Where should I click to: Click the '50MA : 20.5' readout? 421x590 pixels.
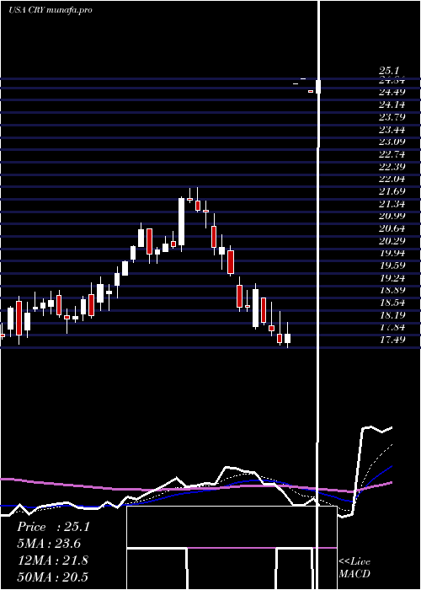pos(53,577)
